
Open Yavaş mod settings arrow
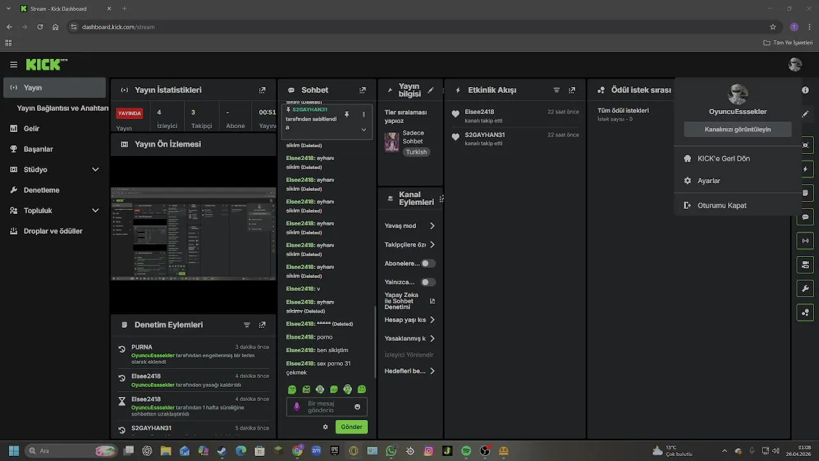pyautogui.click(x=433, y=226)
